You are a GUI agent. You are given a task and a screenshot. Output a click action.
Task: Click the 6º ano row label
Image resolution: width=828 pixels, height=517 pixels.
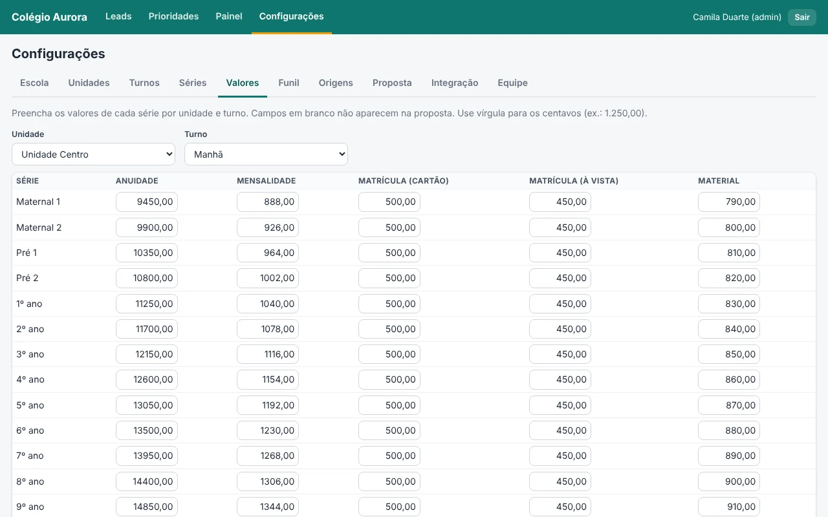(30, 430)
